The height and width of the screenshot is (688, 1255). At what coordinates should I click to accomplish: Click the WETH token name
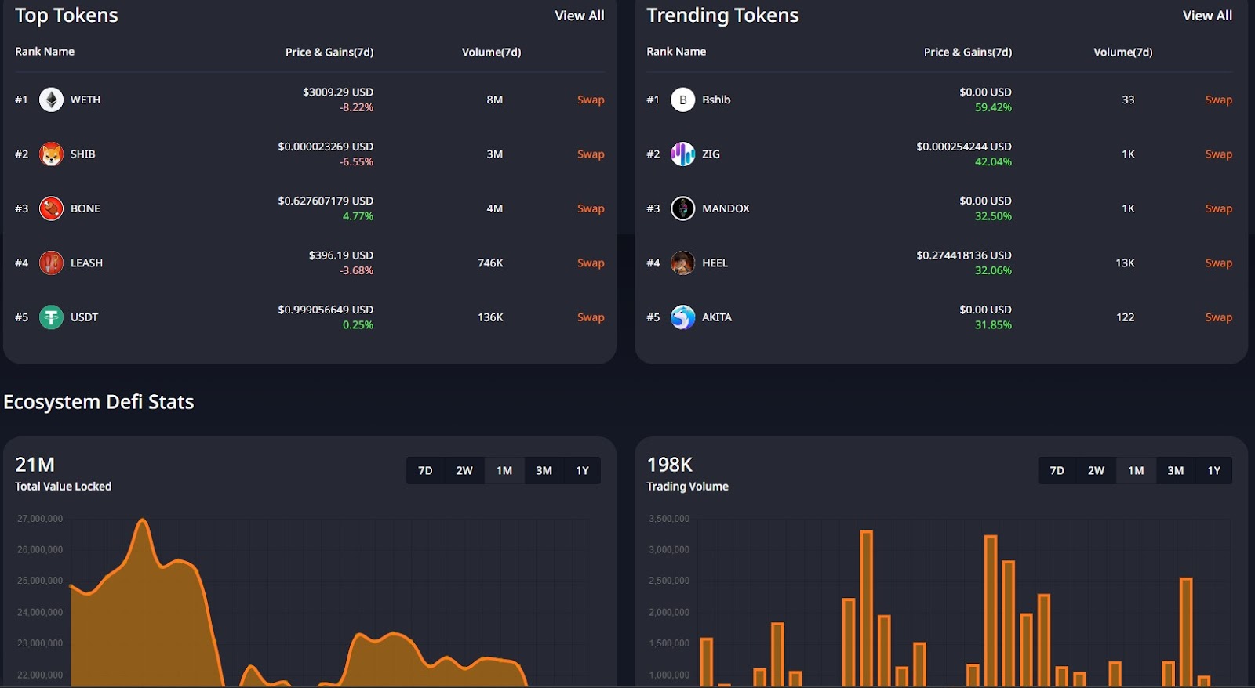click(85, 100)
